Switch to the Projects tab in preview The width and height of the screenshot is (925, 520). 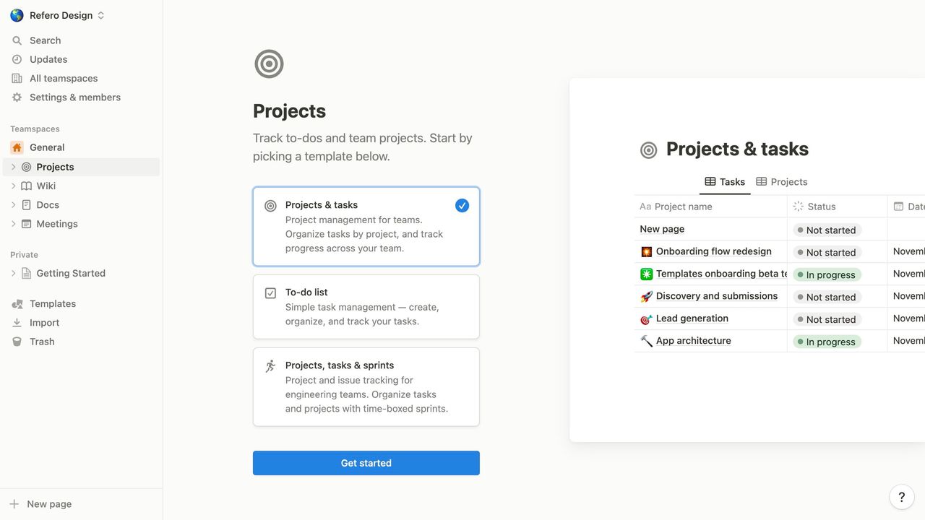[x=781, y=181]
